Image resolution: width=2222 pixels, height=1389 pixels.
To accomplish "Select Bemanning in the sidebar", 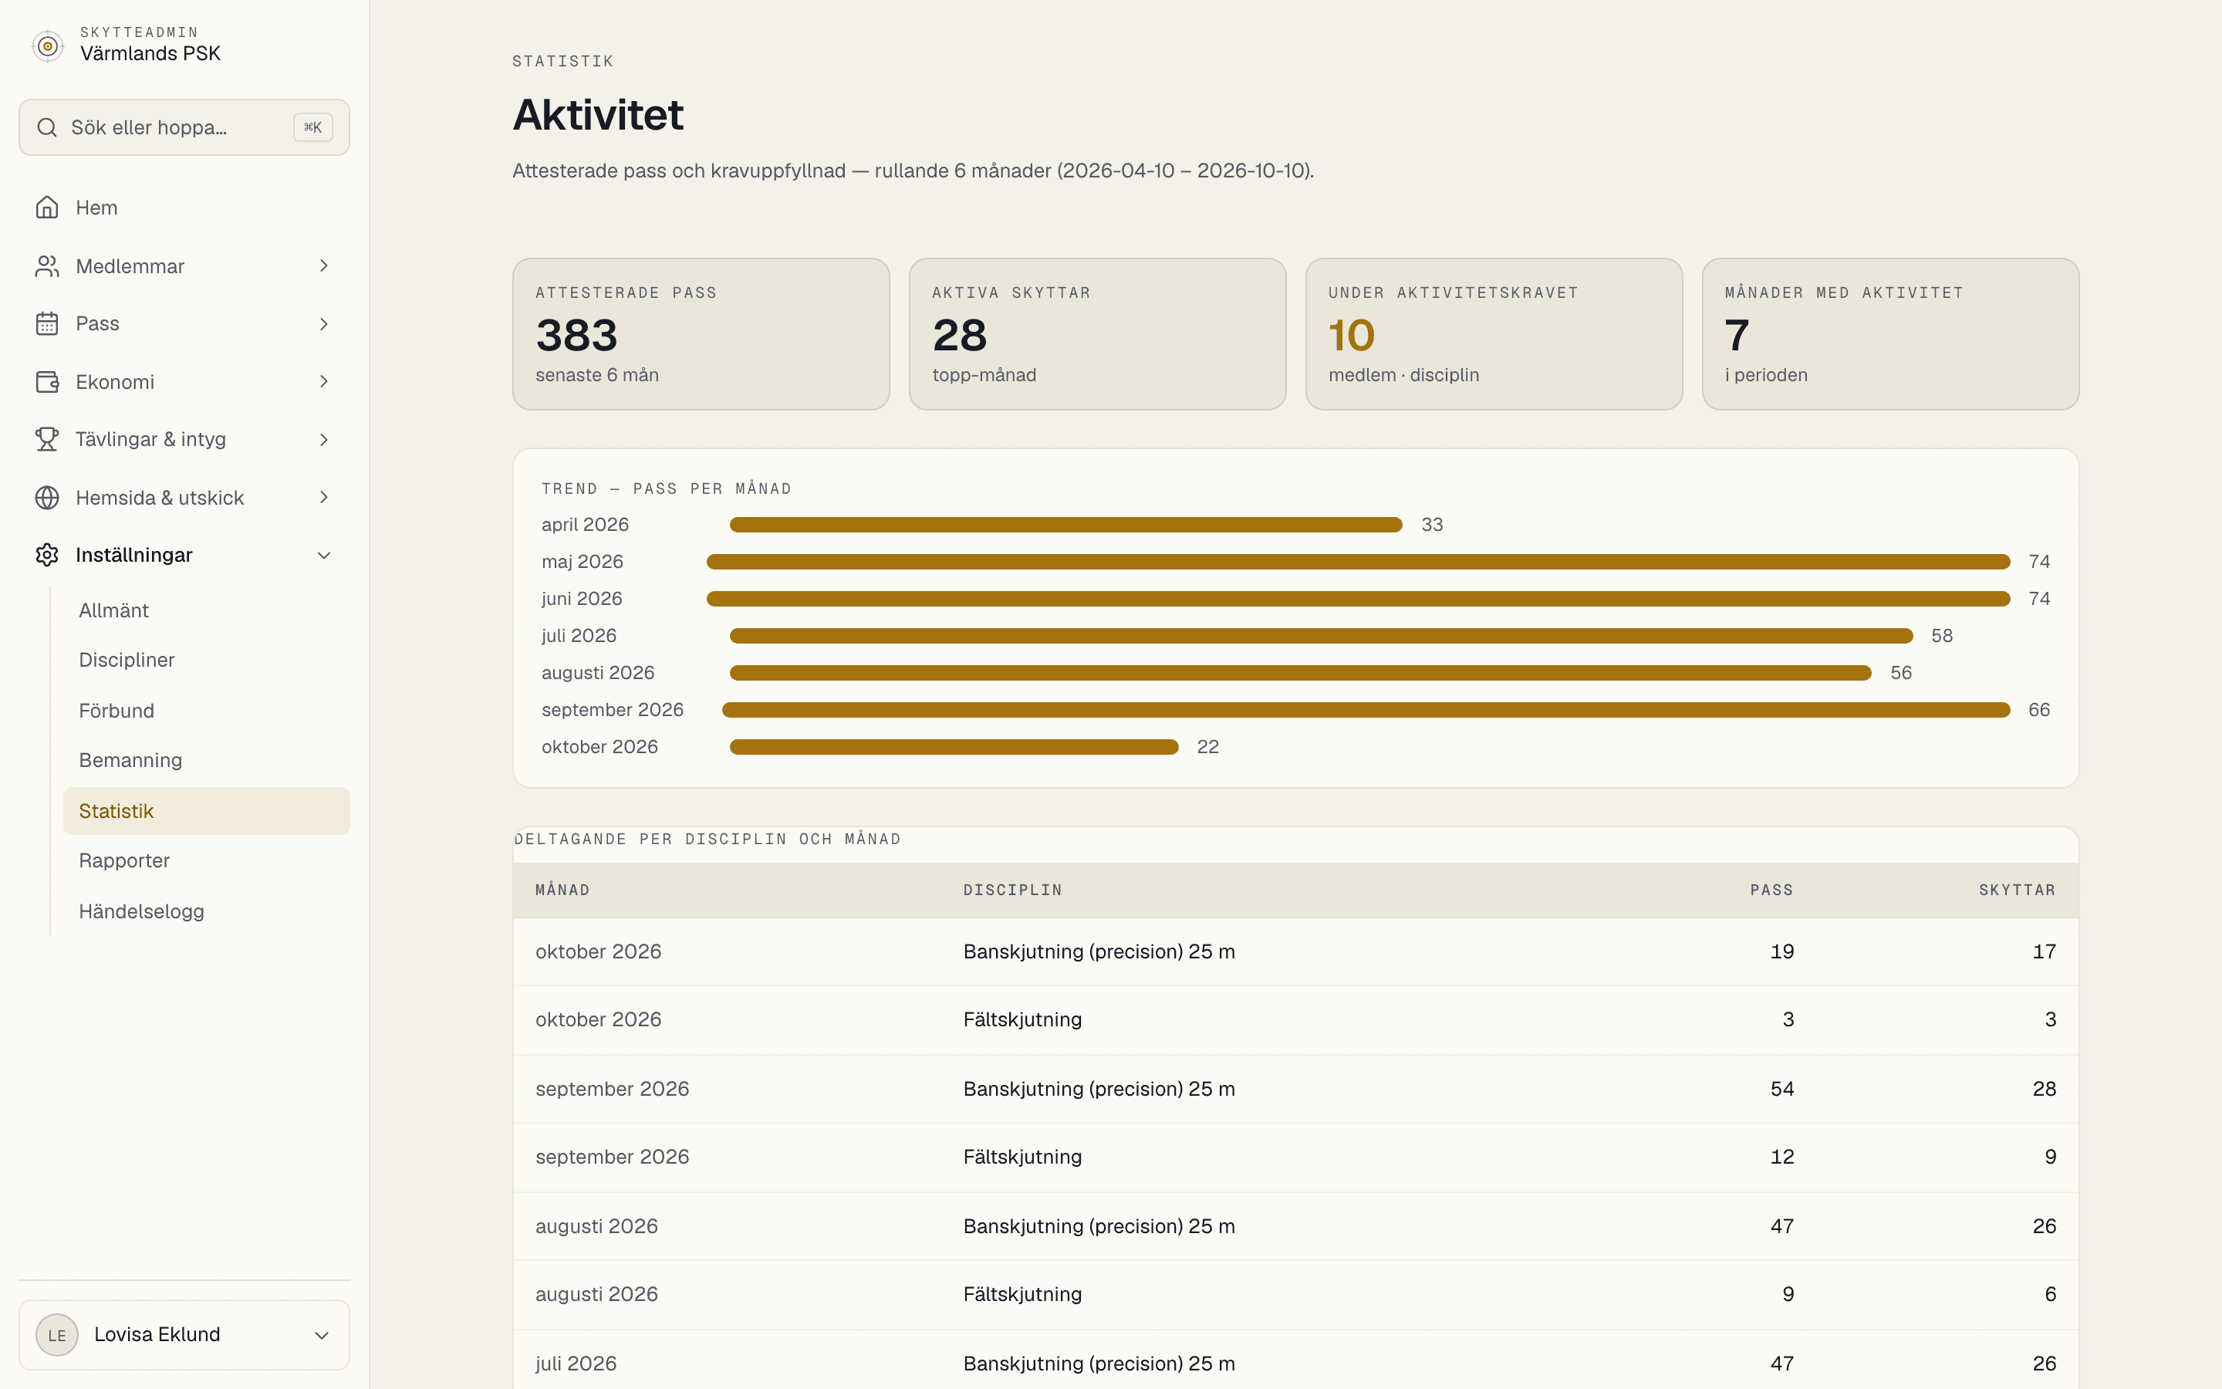I will pyautogui.click(x=206, y=760).
